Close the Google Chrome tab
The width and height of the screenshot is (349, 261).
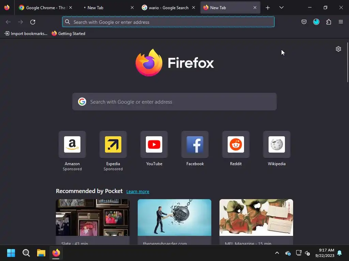71,7
